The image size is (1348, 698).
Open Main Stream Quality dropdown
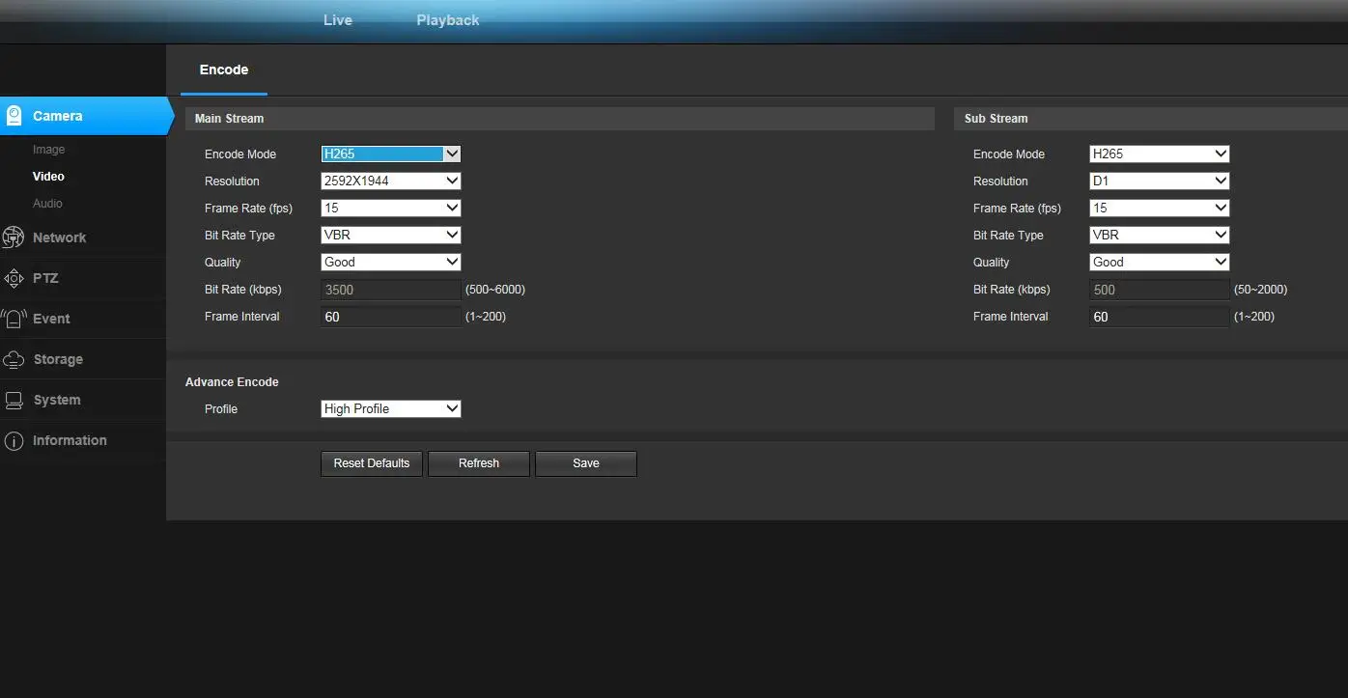coord(391,262)
